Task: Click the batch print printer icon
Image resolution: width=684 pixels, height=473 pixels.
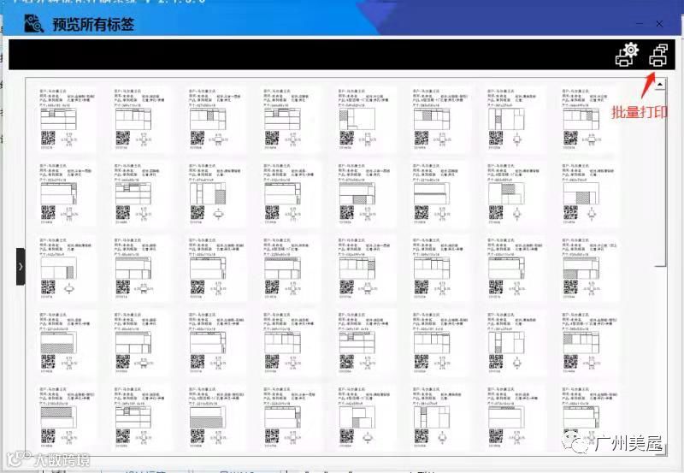Action: 658,55
